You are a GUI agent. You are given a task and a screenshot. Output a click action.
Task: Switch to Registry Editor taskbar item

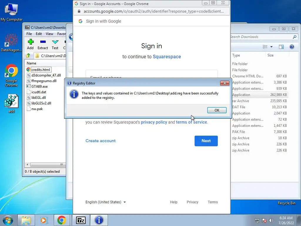tap(99, 220)
